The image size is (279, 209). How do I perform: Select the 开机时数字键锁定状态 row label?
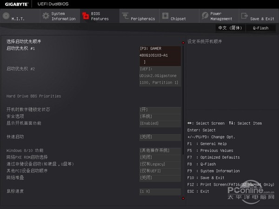[28, 110]
